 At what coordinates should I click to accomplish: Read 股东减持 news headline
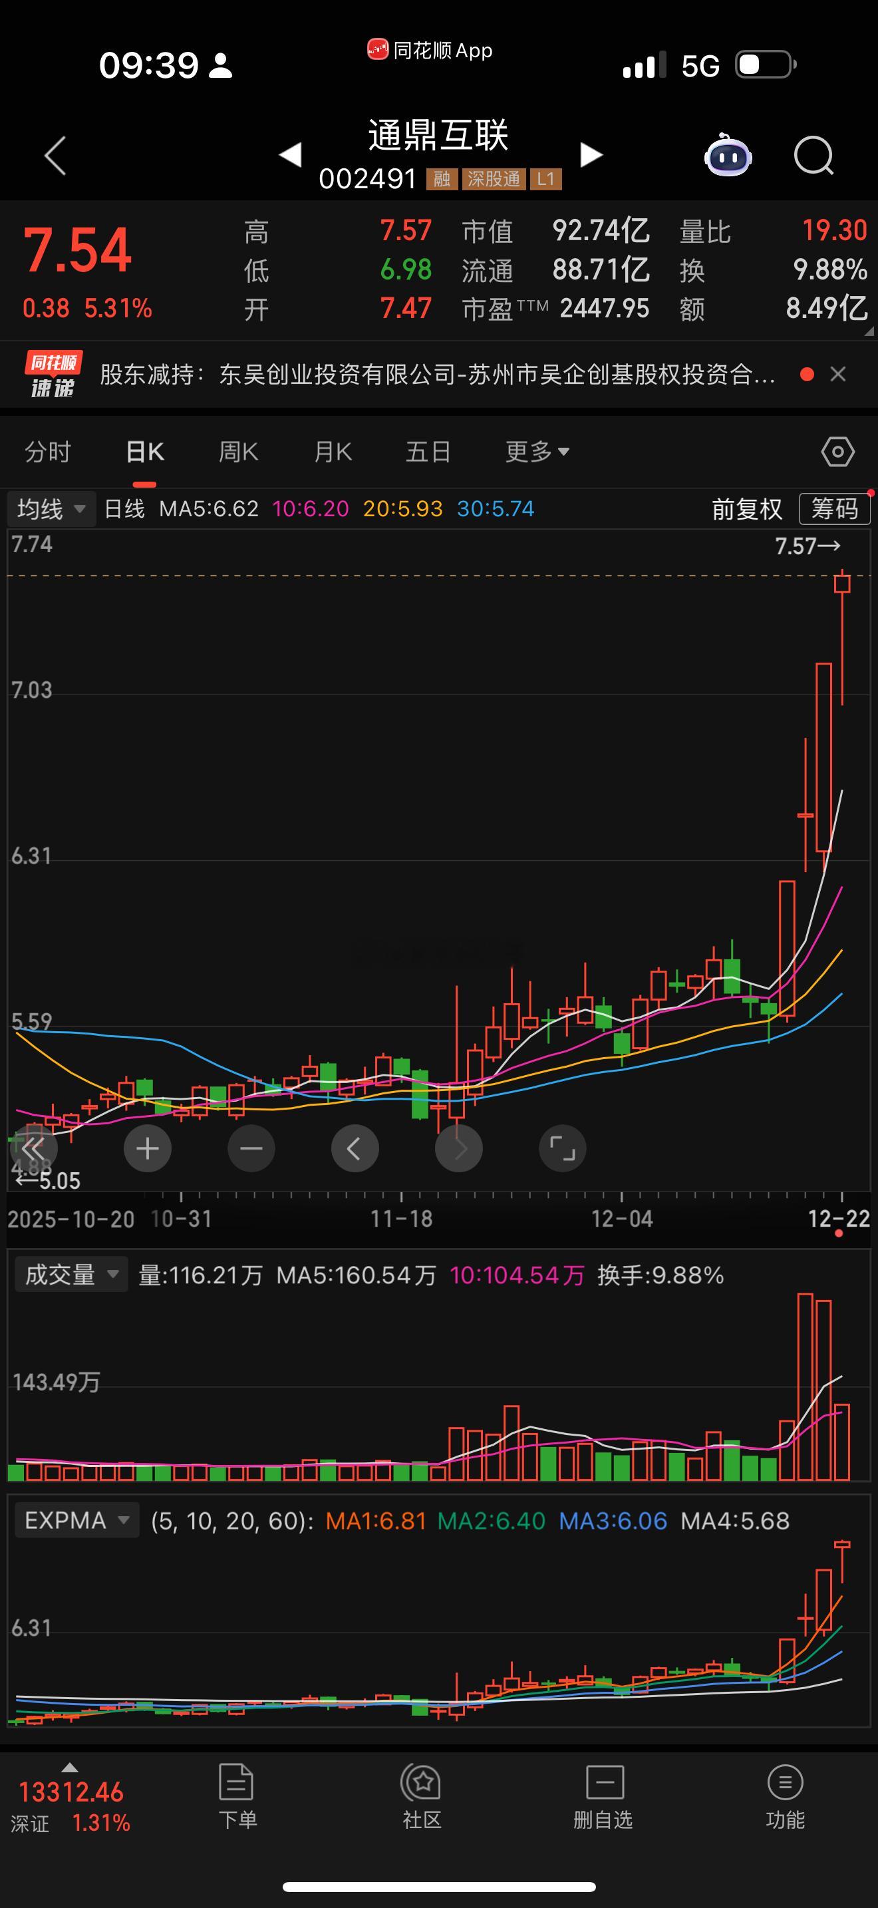pos(438,374)
